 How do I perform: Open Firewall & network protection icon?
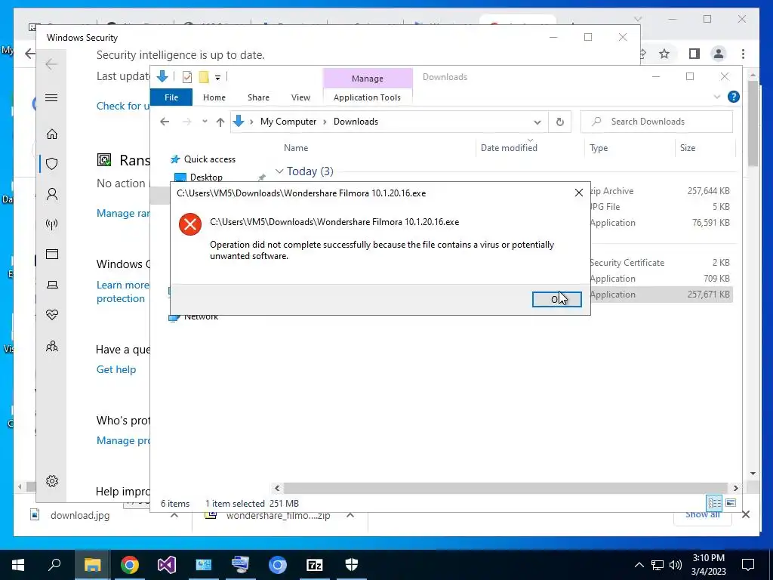point(52,224)
